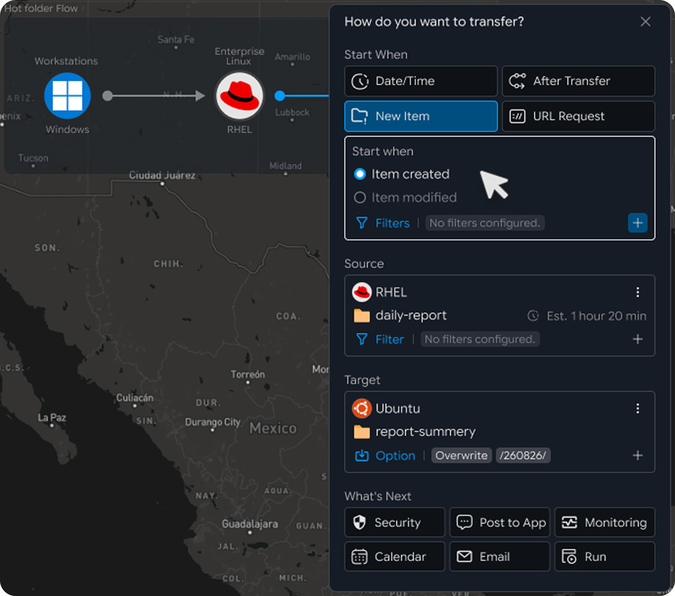Viewport: 675px width, 596px height.
Task: Add a Monitoring next step
Action: 605,522
